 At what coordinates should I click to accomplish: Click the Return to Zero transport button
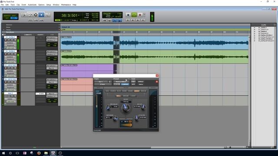(128, 20)
